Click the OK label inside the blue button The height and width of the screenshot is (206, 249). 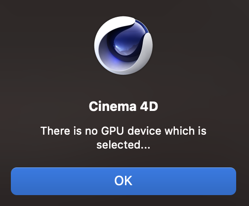click(x=124, y=181)
